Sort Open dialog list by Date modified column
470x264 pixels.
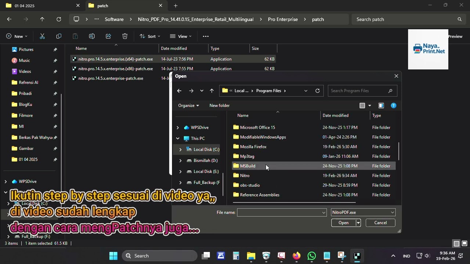[336, 115]
